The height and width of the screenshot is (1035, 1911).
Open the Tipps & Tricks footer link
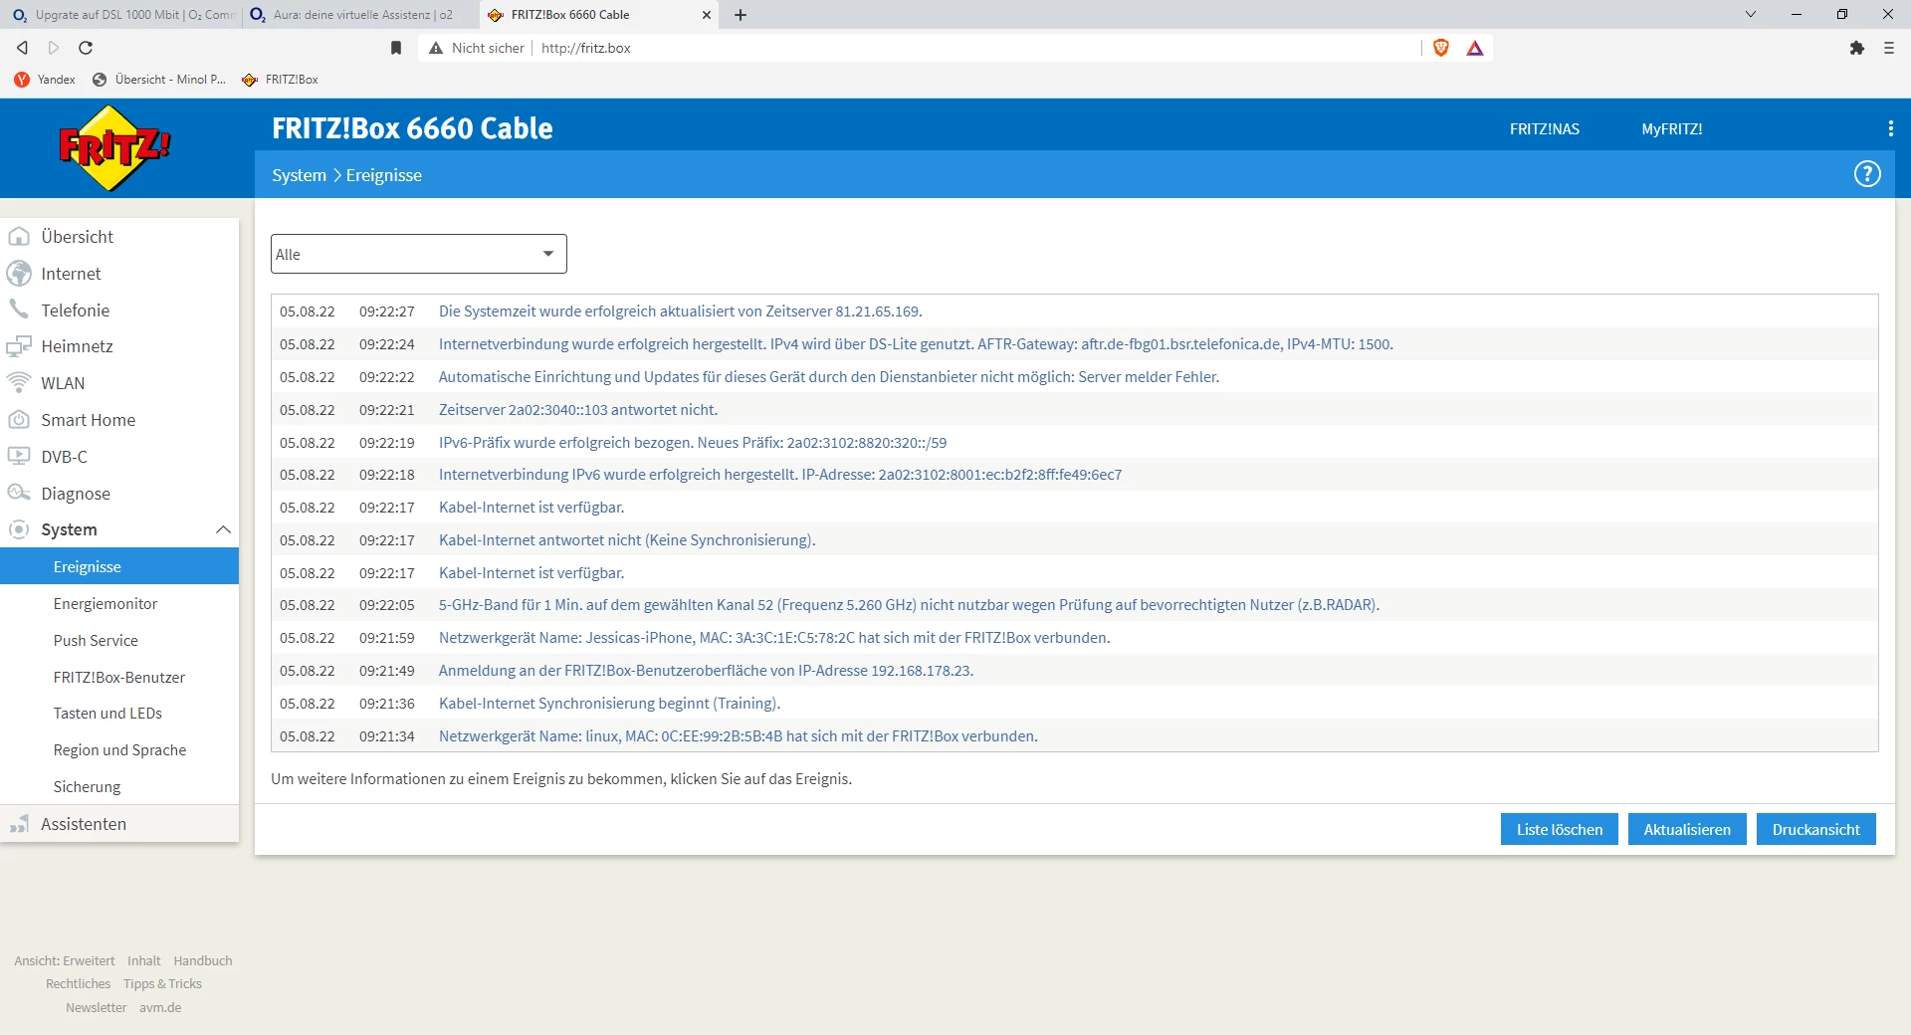pyautogui.click(x=162, y=983)
